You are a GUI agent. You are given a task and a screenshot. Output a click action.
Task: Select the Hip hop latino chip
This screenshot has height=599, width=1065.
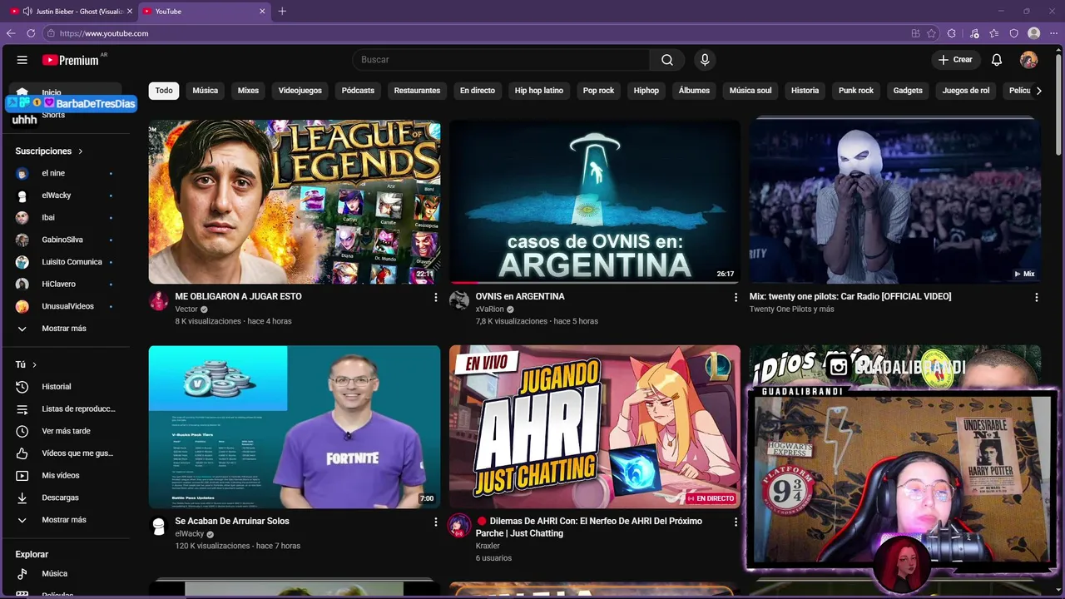pyautogui.click(x=539, y=91)
